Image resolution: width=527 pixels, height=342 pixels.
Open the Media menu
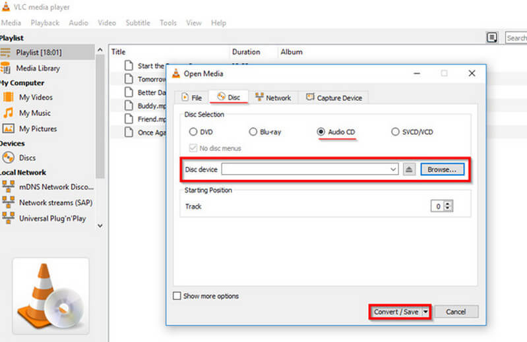(11, 23)
